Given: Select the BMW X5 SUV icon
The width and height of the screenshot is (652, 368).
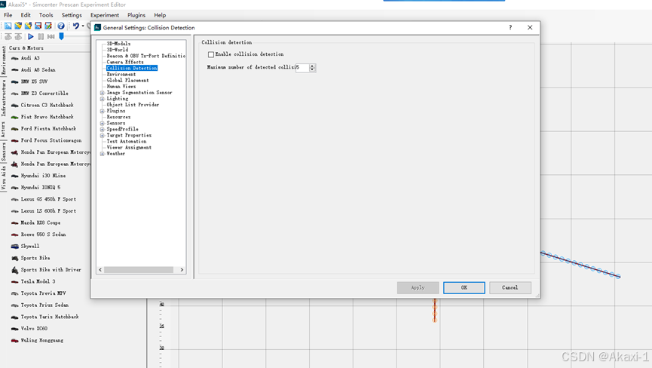Looking at the screenshot, I should [x=14, y=81].
